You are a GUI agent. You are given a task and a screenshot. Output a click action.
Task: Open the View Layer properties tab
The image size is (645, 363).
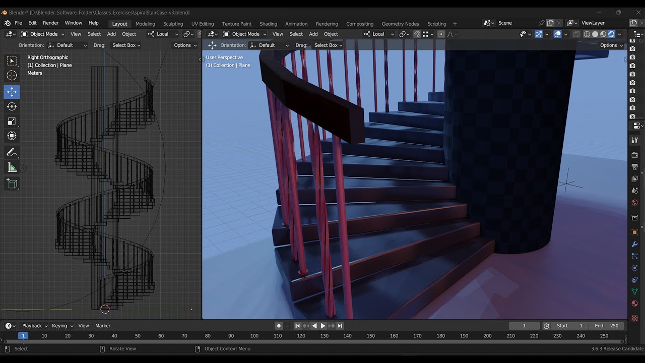(635, 179)
